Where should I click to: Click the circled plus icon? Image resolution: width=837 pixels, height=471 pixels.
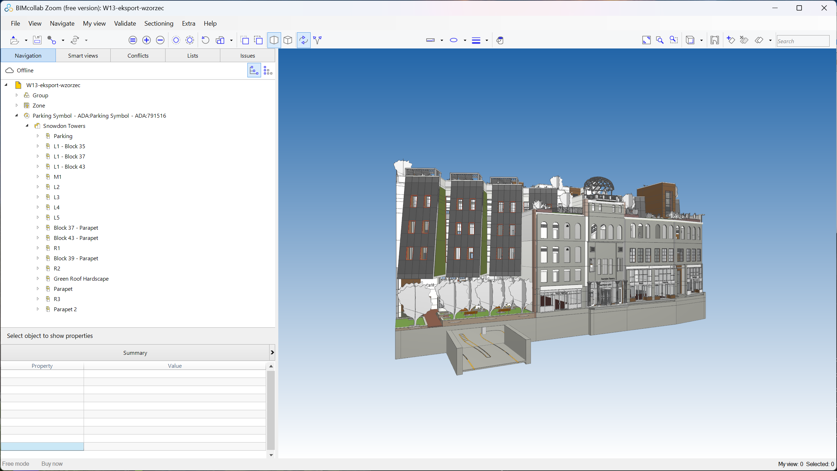[147, 40]
